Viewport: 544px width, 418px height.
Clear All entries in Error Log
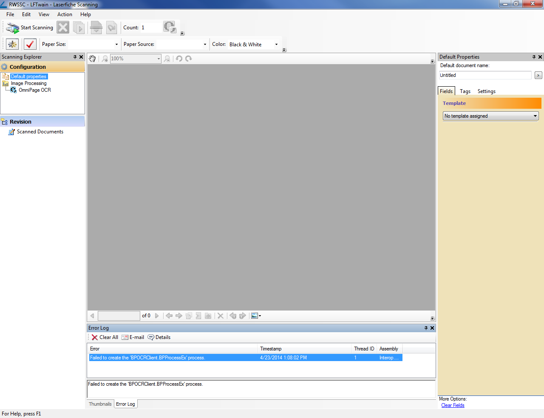coord(105,337)
